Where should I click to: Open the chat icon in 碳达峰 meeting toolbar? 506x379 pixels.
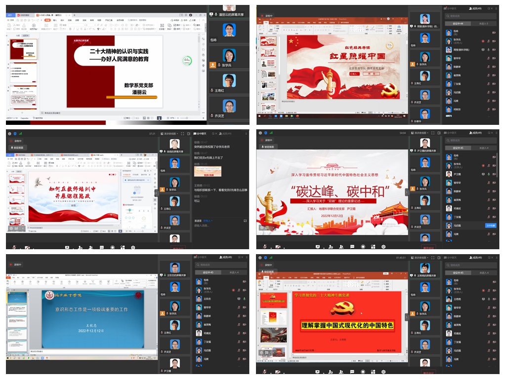(352, 247)
